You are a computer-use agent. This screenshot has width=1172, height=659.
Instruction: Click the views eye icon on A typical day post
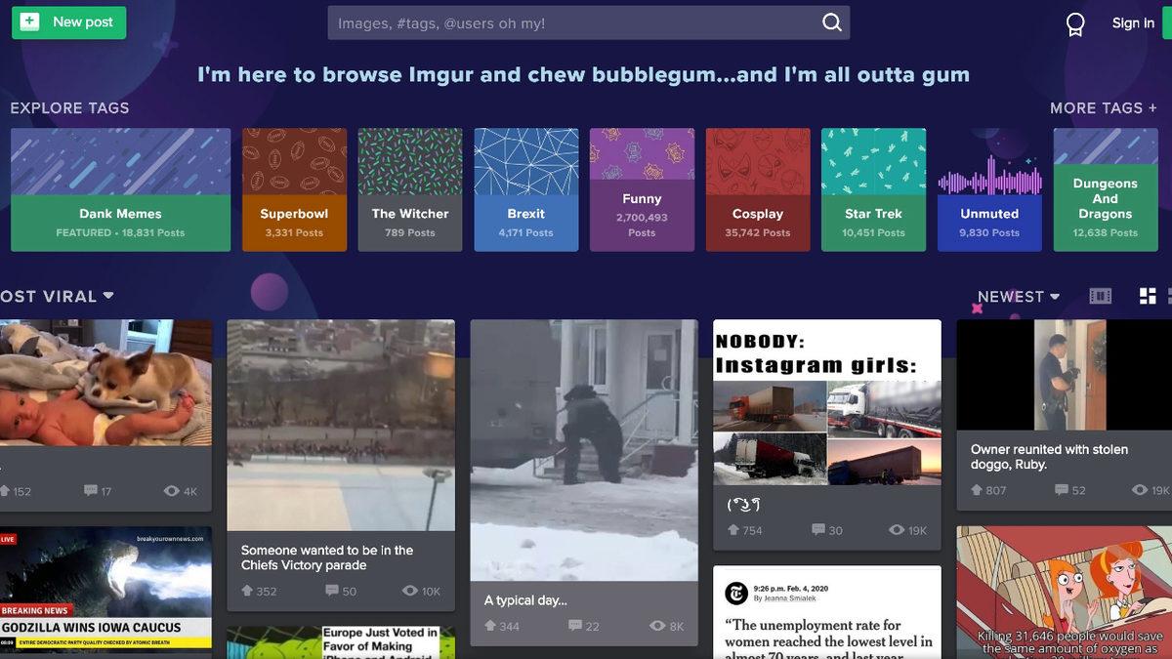657,626
